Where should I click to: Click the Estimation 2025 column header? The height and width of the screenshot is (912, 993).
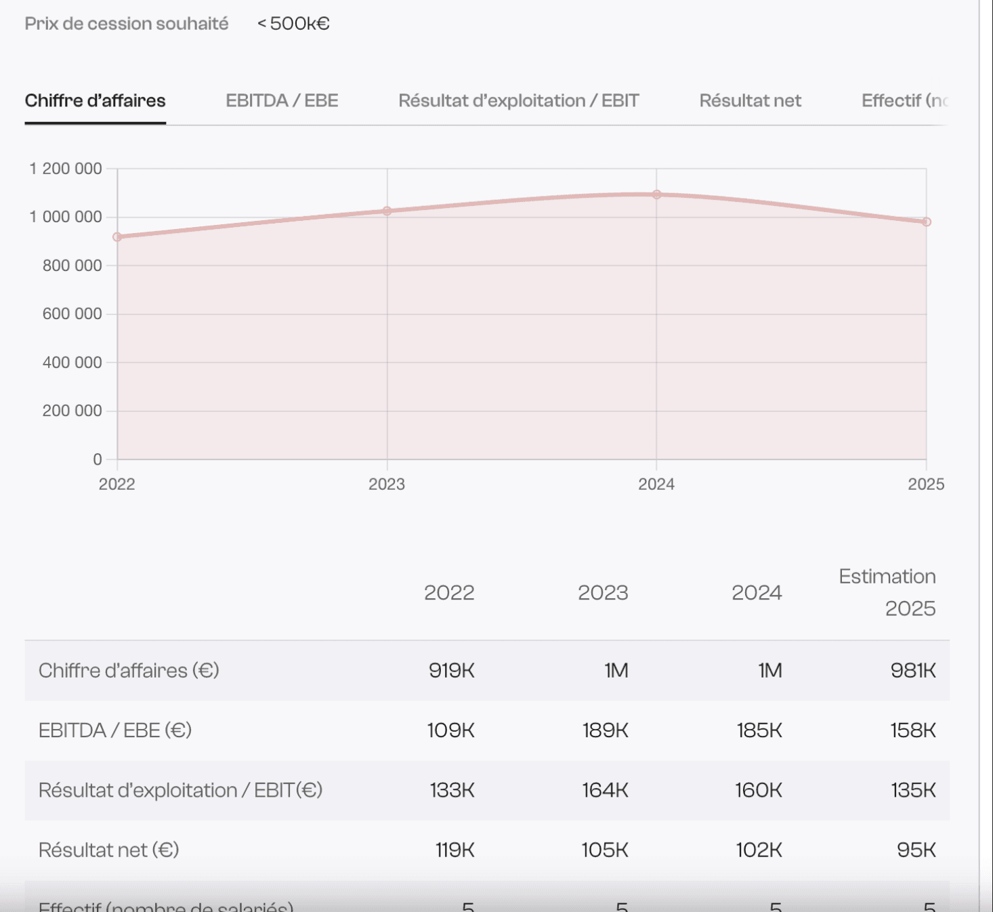[x=887, y=592]
